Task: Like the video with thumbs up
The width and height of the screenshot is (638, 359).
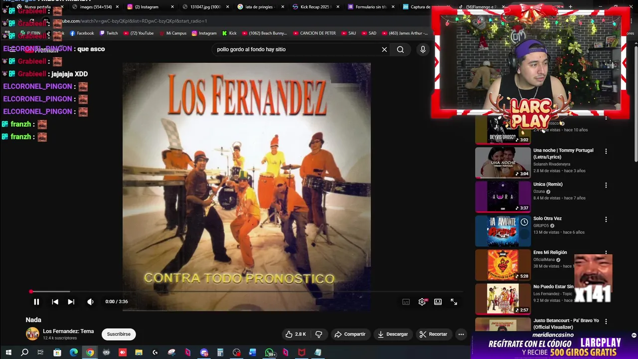Action: (296, 334)
